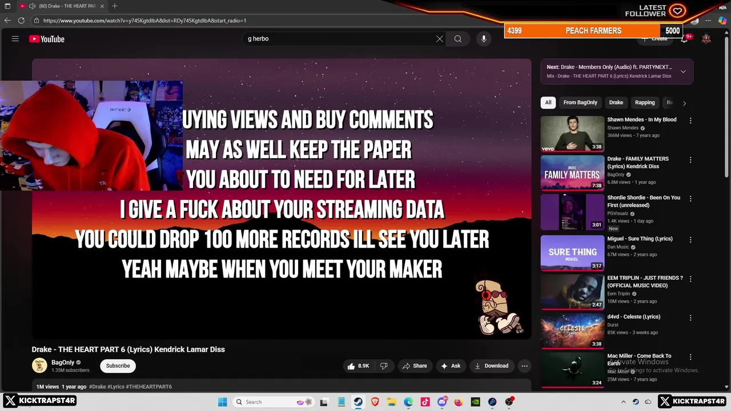Viewport: 731px width, 411px height.
Task: Click the magnifier search button
Action: click(x=458, y=39)
